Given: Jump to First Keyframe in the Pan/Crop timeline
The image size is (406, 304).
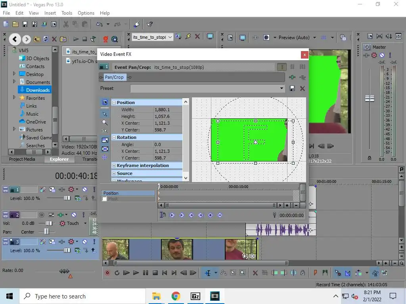Looking at the screenshot, I should tap(172, 215).
